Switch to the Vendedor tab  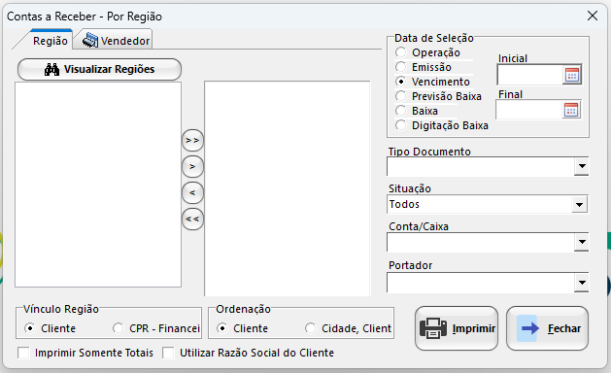[117, 41]
